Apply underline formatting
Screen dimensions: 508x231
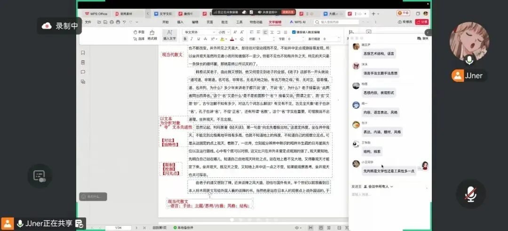tap(198, 39)
